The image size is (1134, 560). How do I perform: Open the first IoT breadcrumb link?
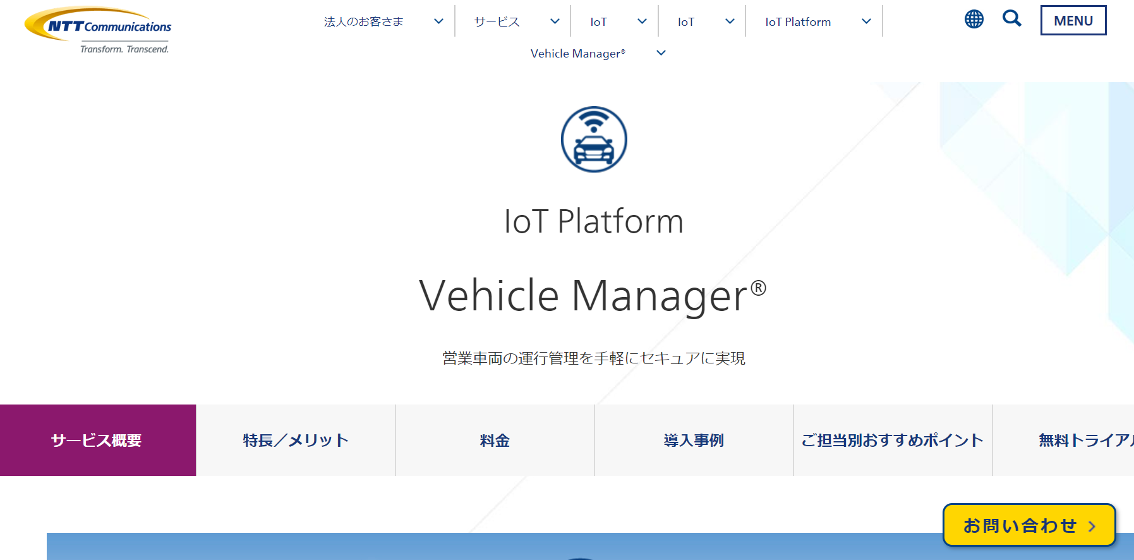click(598, 22)
